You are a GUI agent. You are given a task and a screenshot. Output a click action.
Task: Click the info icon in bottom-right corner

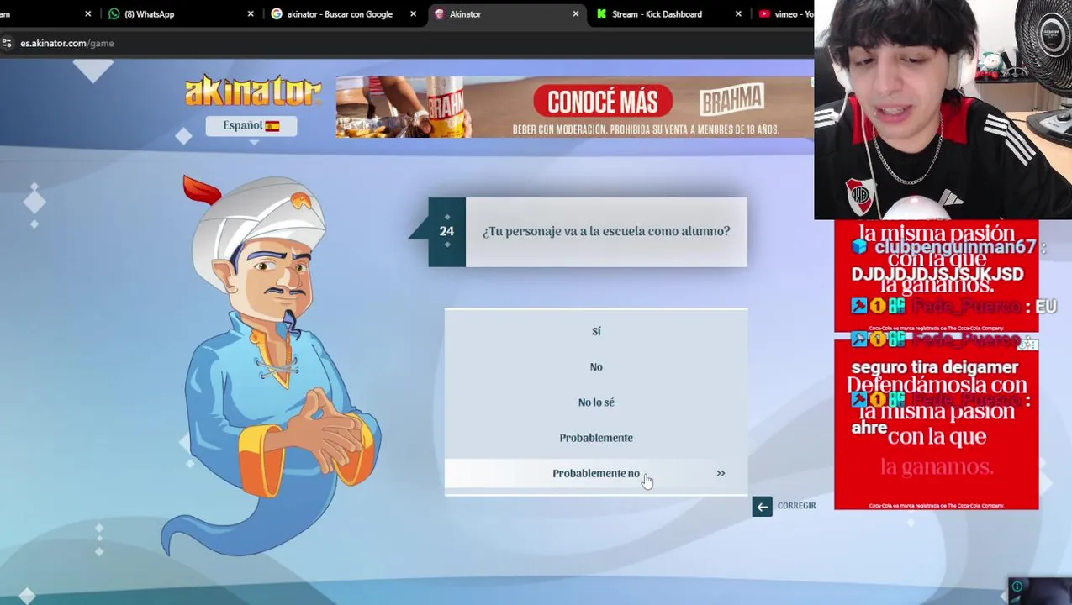coord(1017,587)
